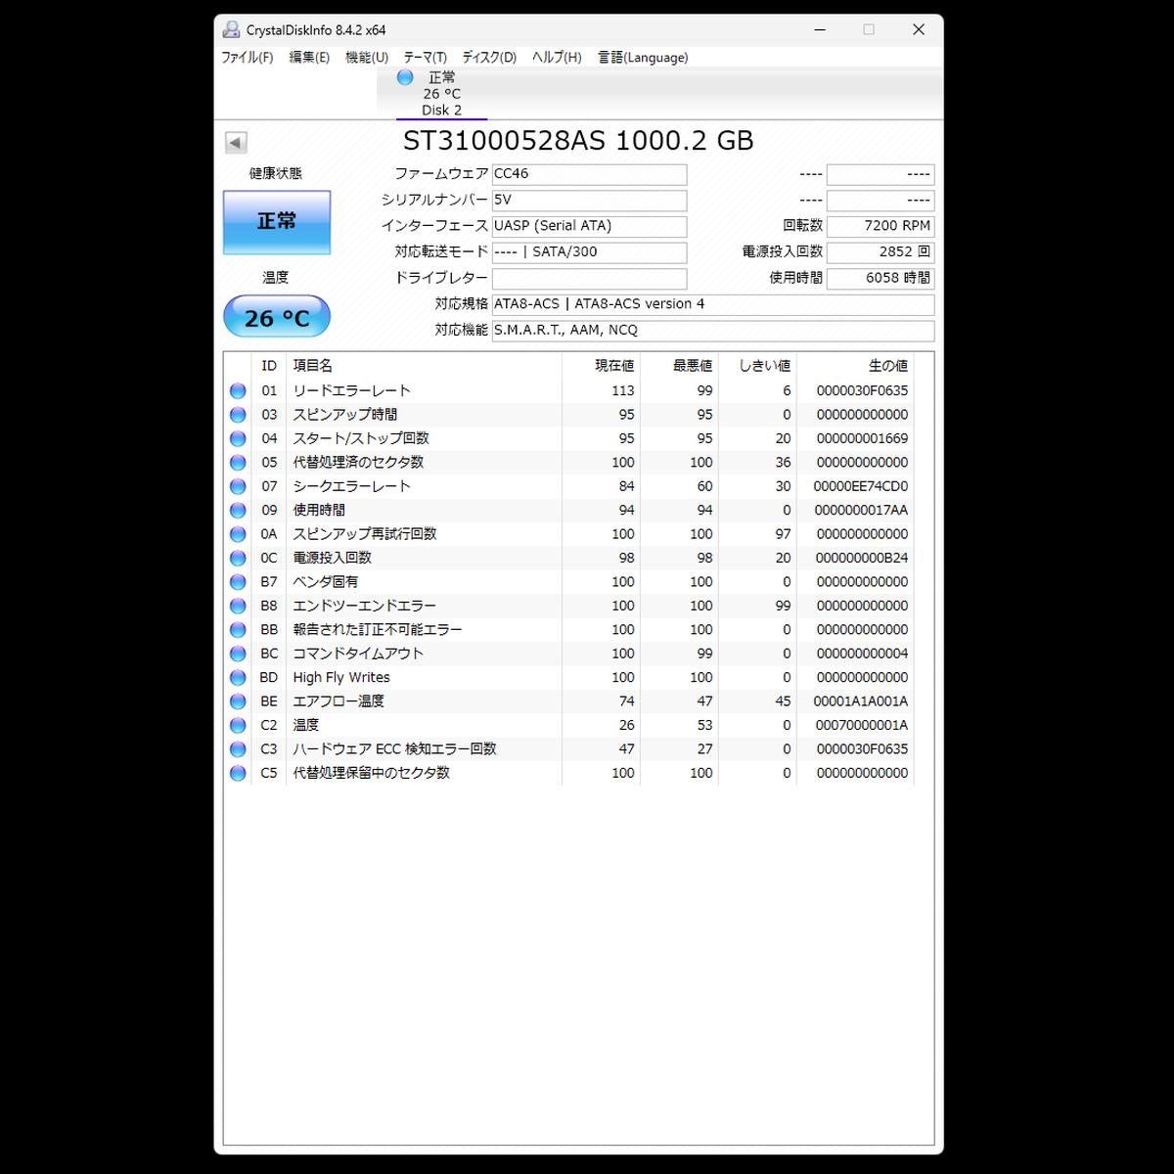Click the CrystalDiskInfo app icon in title bar
The height and width of the screenshot is (1174, 1174).
(231, 29)
